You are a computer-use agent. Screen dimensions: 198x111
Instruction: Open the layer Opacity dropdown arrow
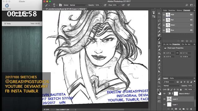(x=194, y=86)
